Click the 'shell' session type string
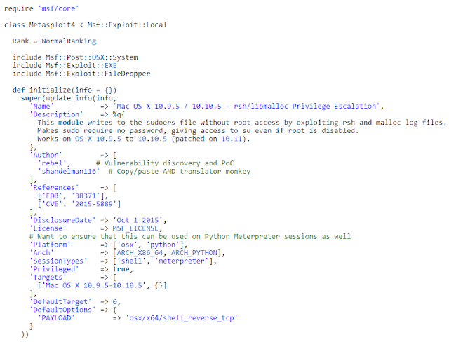Viewport: 449px width, 342px height. click(131, 261)
